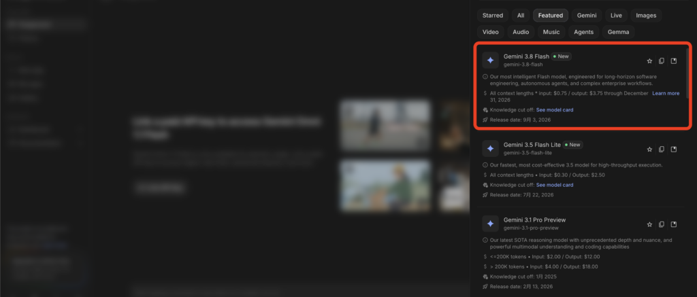697x297 pixels.
Task: Click the New badge on Gemini 3.5 Flash Lite
Action: point(572,145)
